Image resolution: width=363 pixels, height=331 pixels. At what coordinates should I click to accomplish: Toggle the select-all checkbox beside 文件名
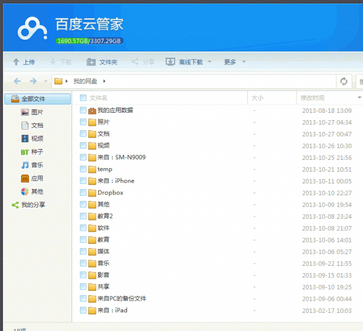pyautogui.click(x=83, y=98)
